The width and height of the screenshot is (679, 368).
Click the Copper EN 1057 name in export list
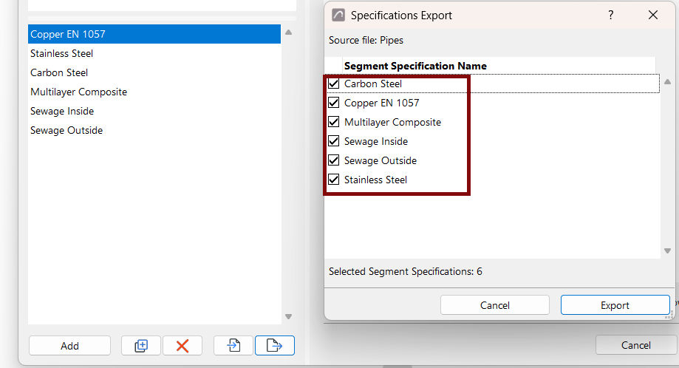point(381,103)
